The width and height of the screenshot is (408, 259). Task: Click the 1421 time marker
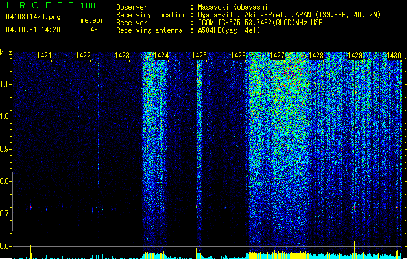click(44, 56)
